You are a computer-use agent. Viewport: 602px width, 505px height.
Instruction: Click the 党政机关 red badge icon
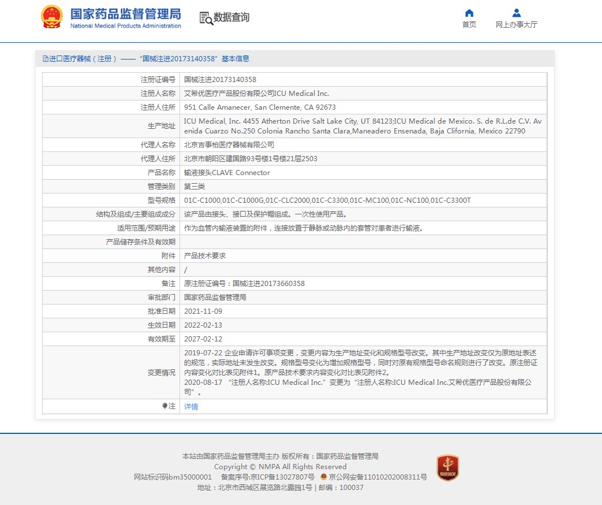point(448,467)
